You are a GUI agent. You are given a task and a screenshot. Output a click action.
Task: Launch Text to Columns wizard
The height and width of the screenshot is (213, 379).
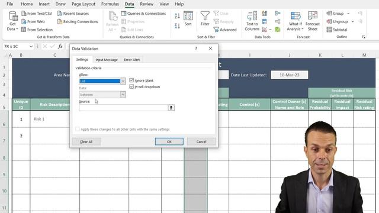coord(252,21)
